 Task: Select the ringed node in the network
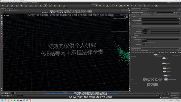pos(166,79)
